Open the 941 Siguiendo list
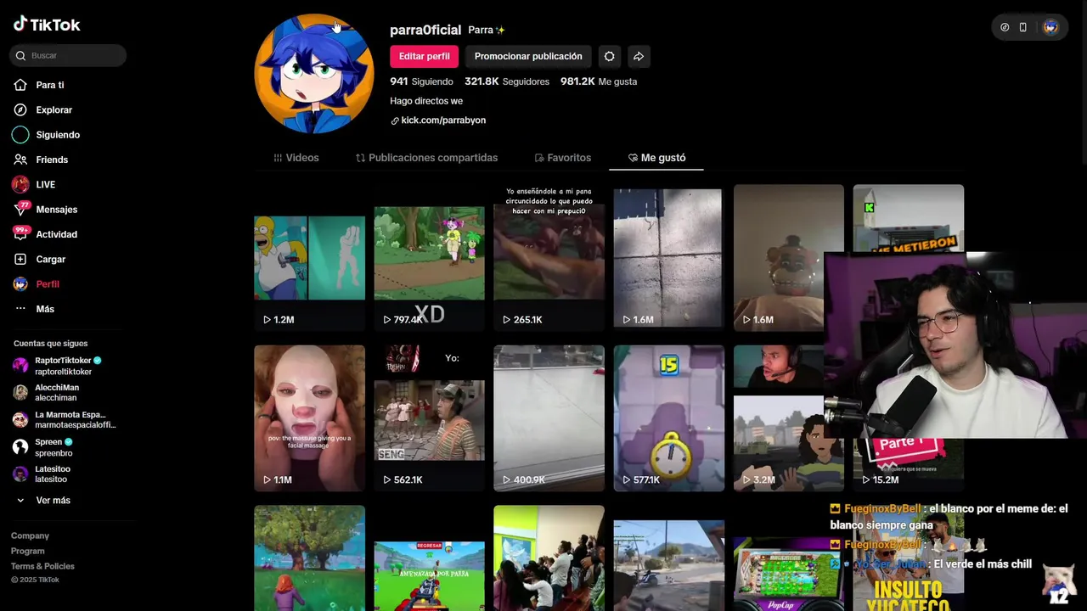The height and width of the screenshot is (611, 1087). point(421,81)
